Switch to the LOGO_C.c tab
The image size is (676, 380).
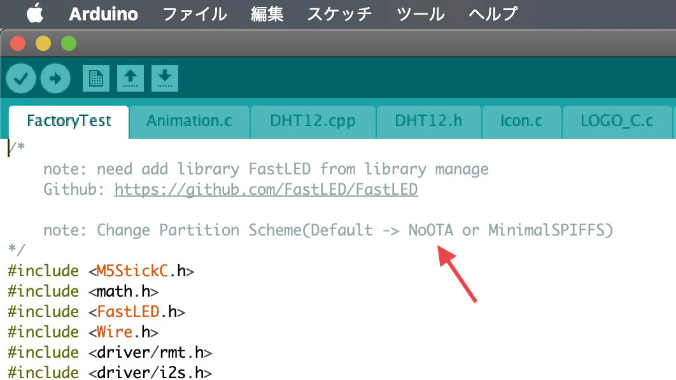[x=617, y=121]
